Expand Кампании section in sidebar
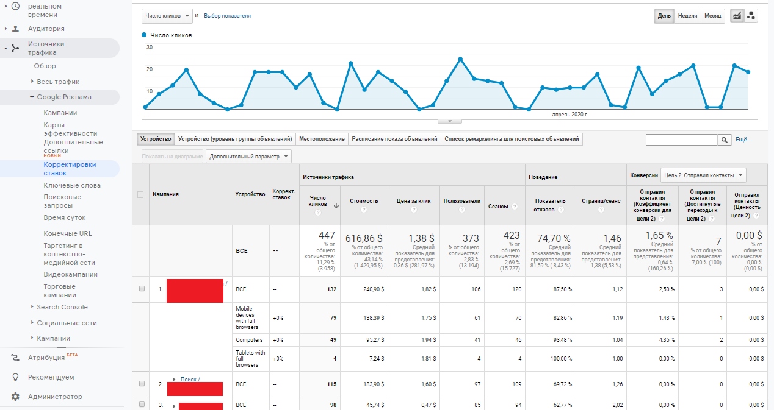The width and height of the screenshot is (774, 410). point(32,338)
